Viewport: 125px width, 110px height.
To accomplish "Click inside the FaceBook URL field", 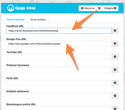I will (x=59, y=31).
